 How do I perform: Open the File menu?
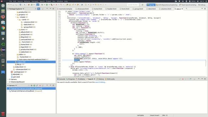click(11, 1)
